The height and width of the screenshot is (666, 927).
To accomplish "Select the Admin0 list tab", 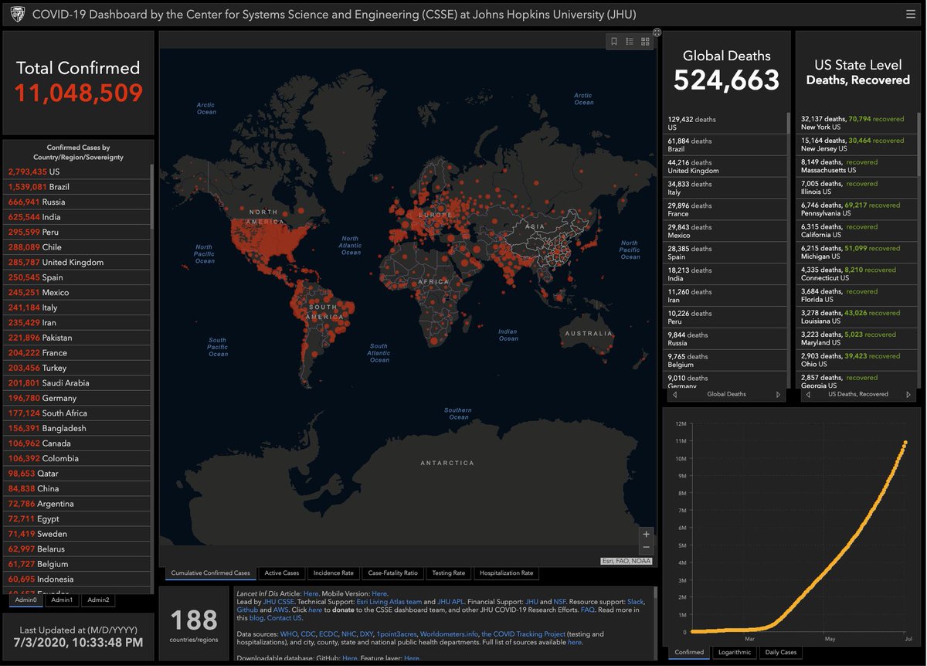I will tap(25, 600).
